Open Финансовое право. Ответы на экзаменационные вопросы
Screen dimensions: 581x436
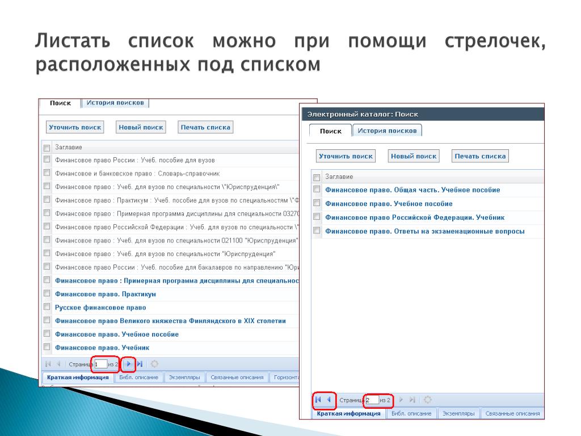(x=424, y=232)
